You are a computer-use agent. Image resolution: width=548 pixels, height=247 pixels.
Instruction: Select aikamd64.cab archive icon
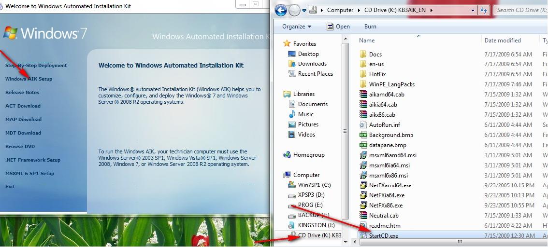point(363,95)
